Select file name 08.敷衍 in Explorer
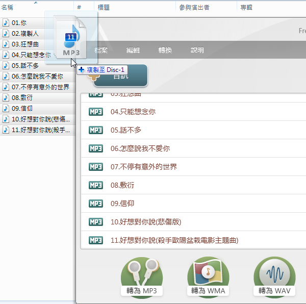306x304 pixels. click(22, 98)
